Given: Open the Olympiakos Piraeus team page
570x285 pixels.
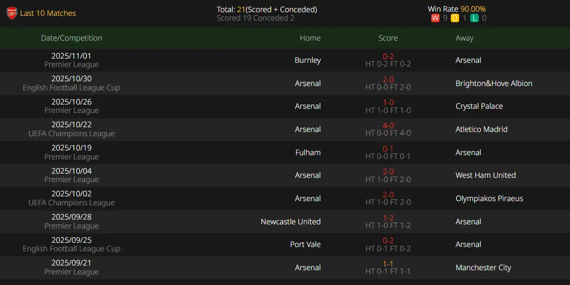Looking at the screenshot, I should tap(489, 198).
